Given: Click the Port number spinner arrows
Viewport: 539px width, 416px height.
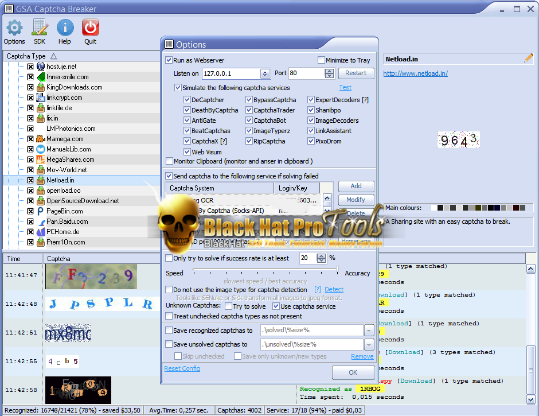Looking at the screenshot, I should 329,73.
